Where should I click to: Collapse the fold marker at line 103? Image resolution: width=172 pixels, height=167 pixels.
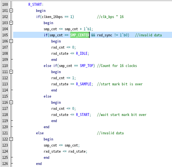(11, 23)
